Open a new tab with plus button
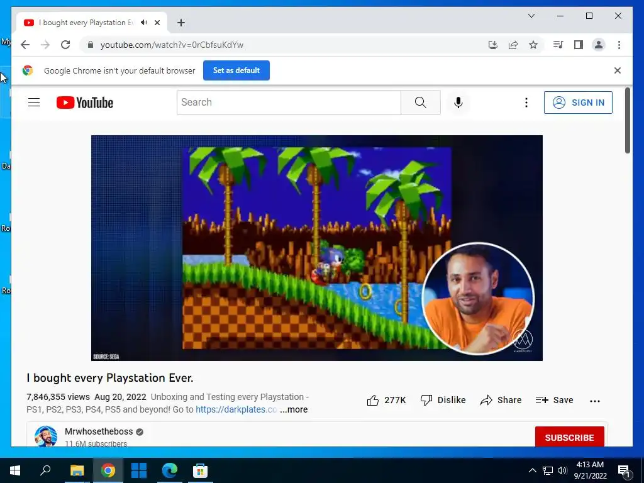Screen dimensions: 644x483 (x=181, y=23)
